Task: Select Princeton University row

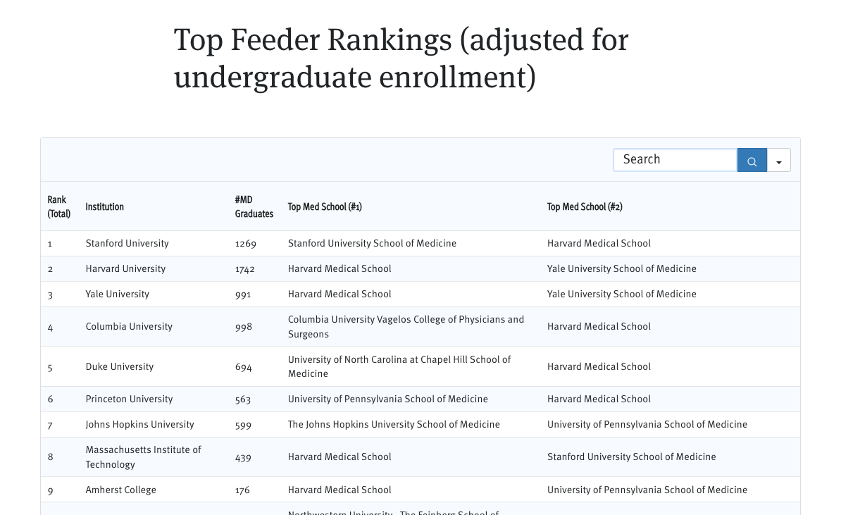Action: point(420,399)
